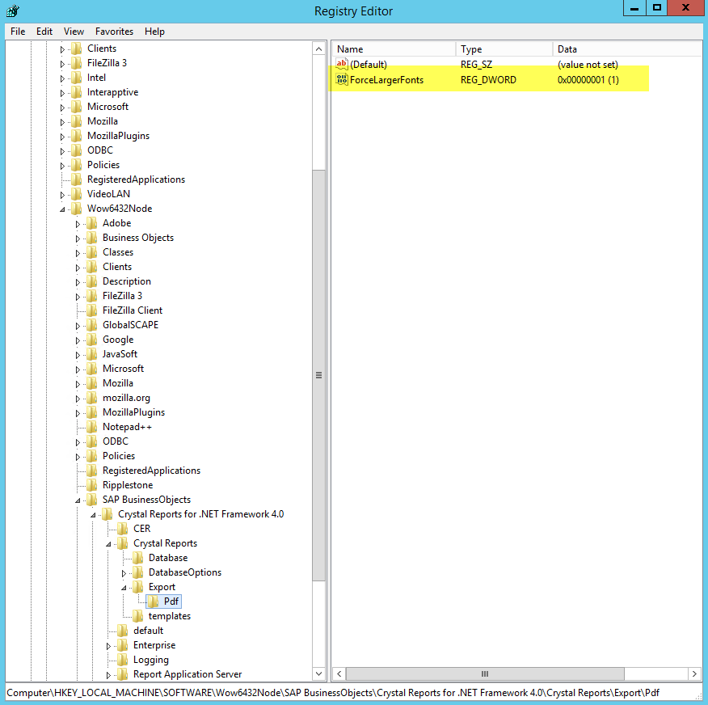
Task: Click values pane scroll right arrow
Action: [x=694, y=673]
